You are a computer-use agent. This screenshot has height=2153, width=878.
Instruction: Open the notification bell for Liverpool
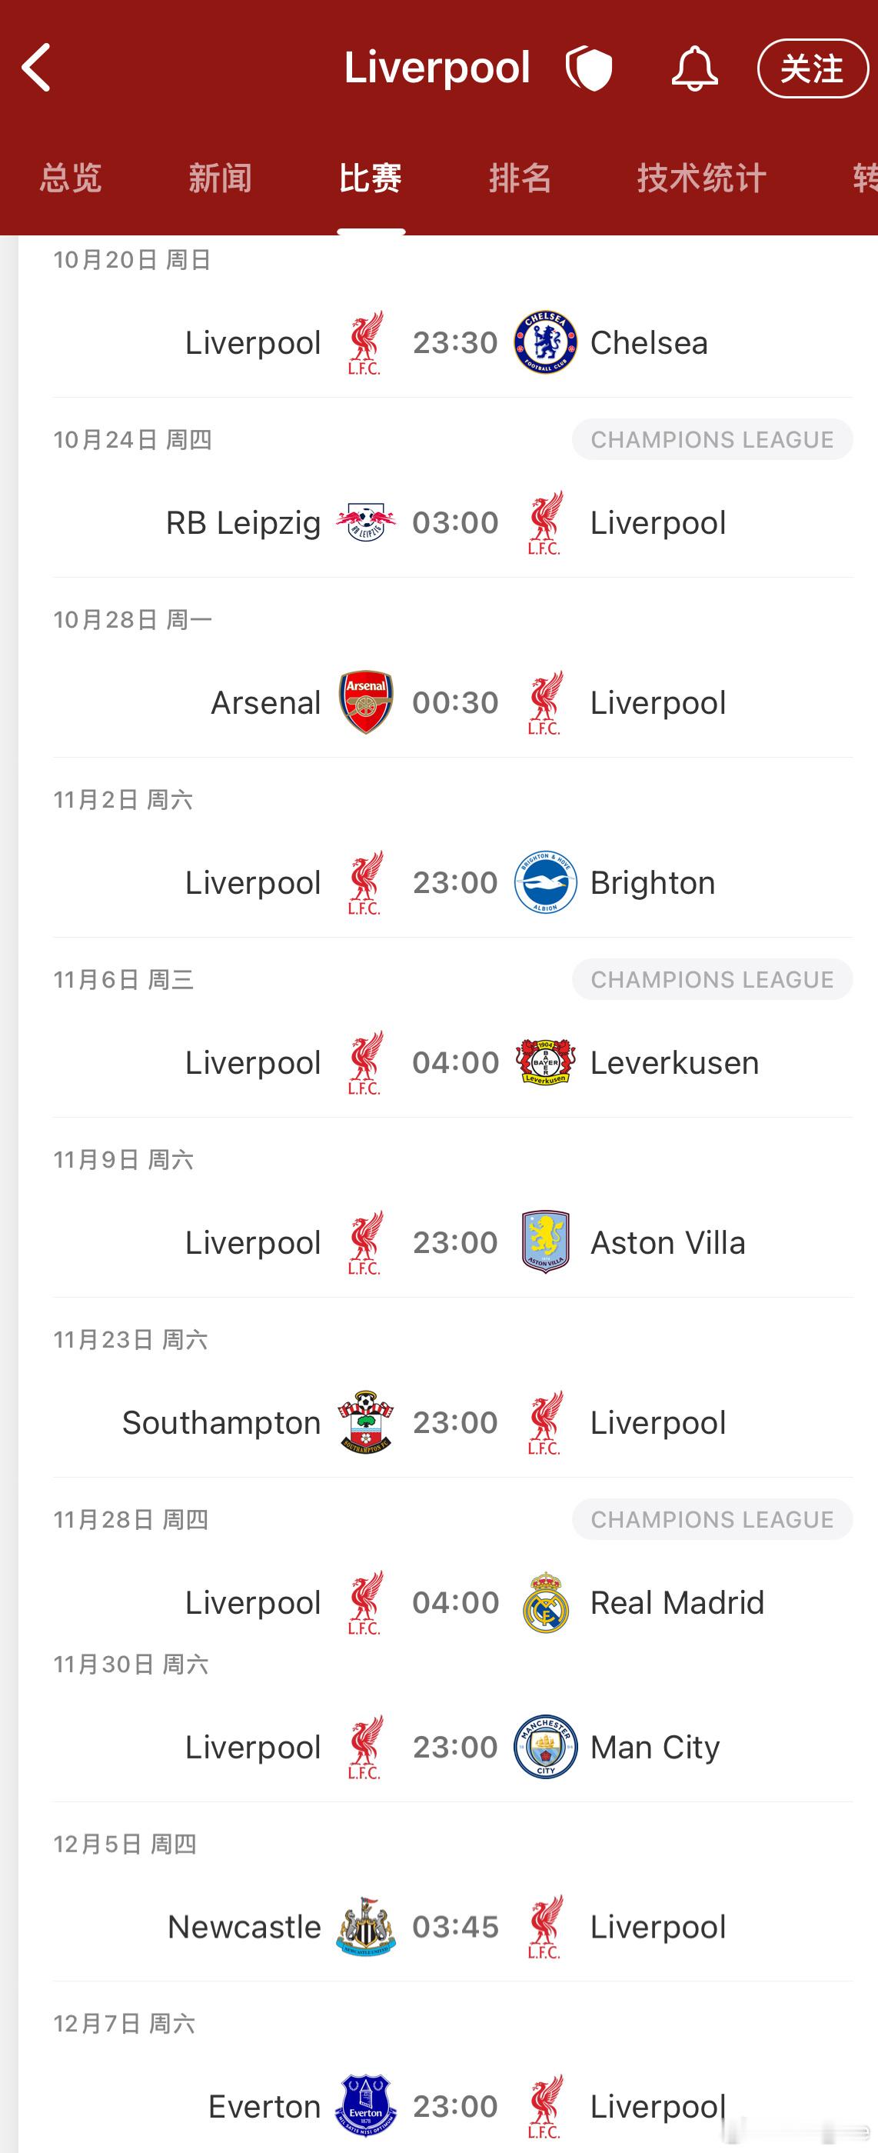(694, 68)
